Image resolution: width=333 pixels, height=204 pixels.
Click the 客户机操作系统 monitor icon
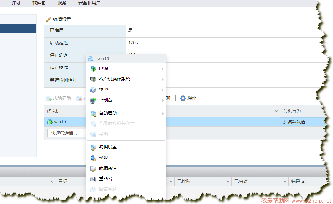93,79
